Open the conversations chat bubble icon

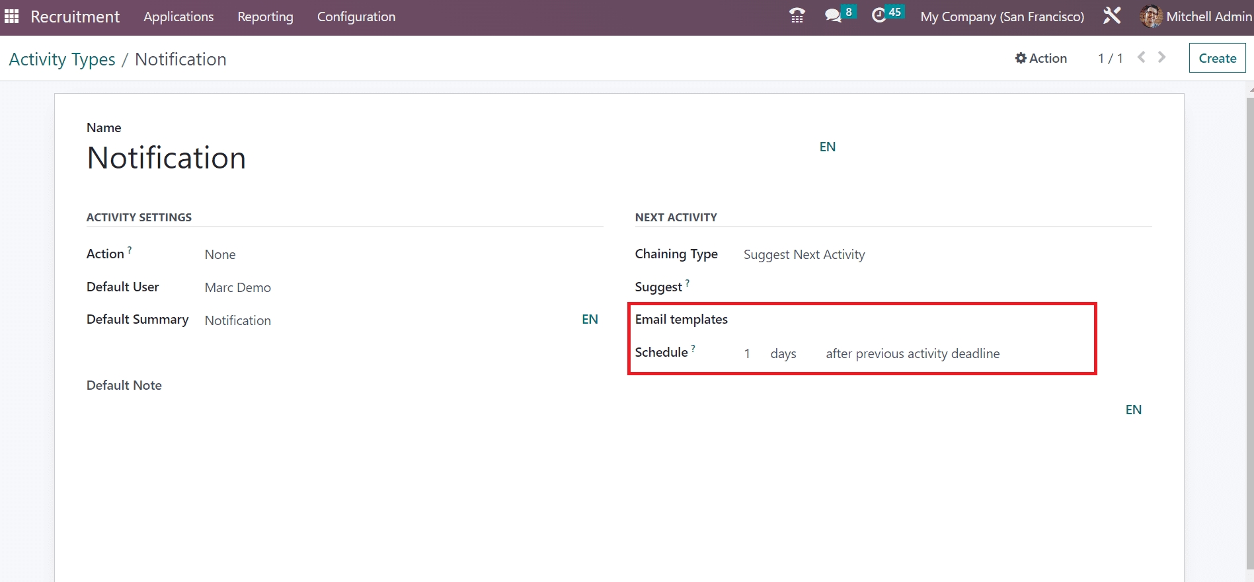(833, 16)
